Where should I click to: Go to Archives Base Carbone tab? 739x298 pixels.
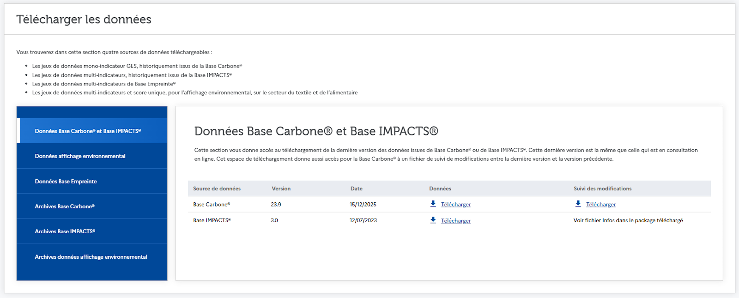coord(92,206)
